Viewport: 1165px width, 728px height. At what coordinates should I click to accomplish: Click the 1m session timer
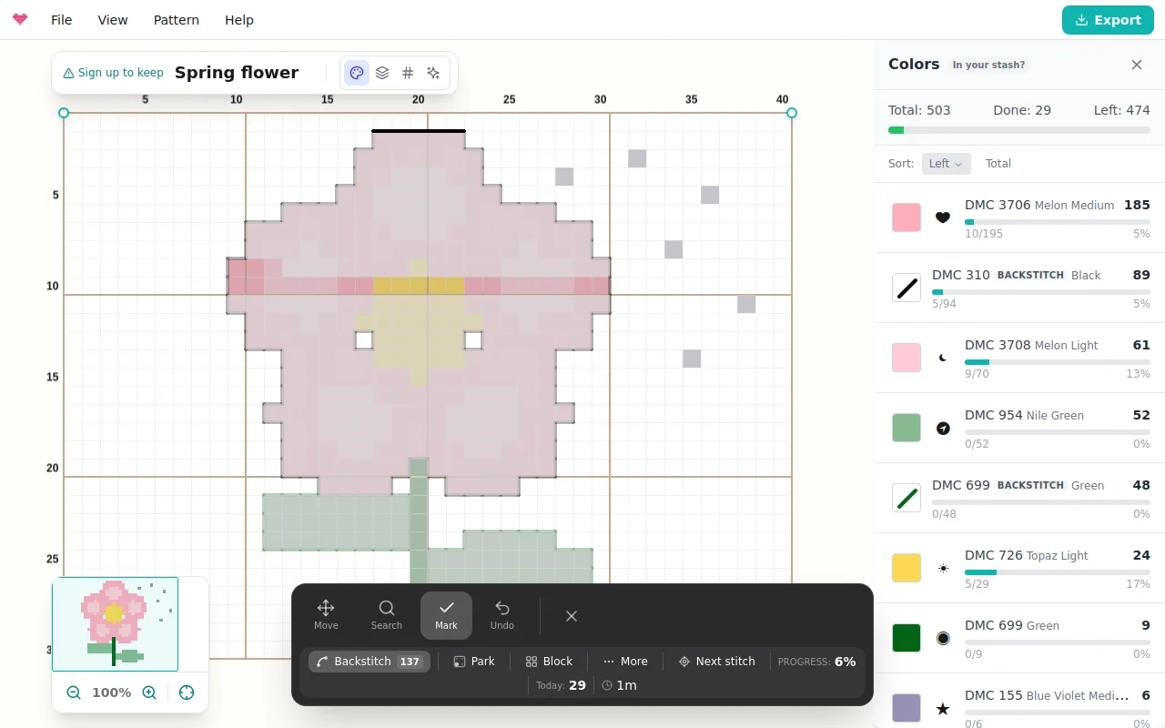619,685
